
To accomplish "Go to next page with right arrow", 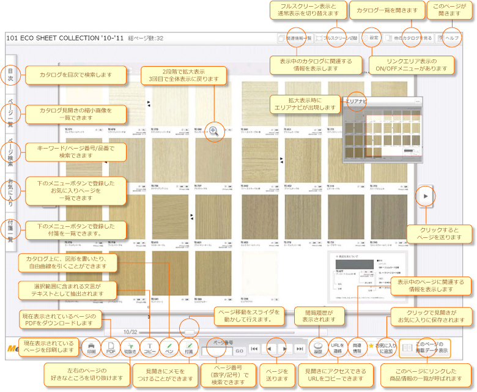I will tap(425, 196).
